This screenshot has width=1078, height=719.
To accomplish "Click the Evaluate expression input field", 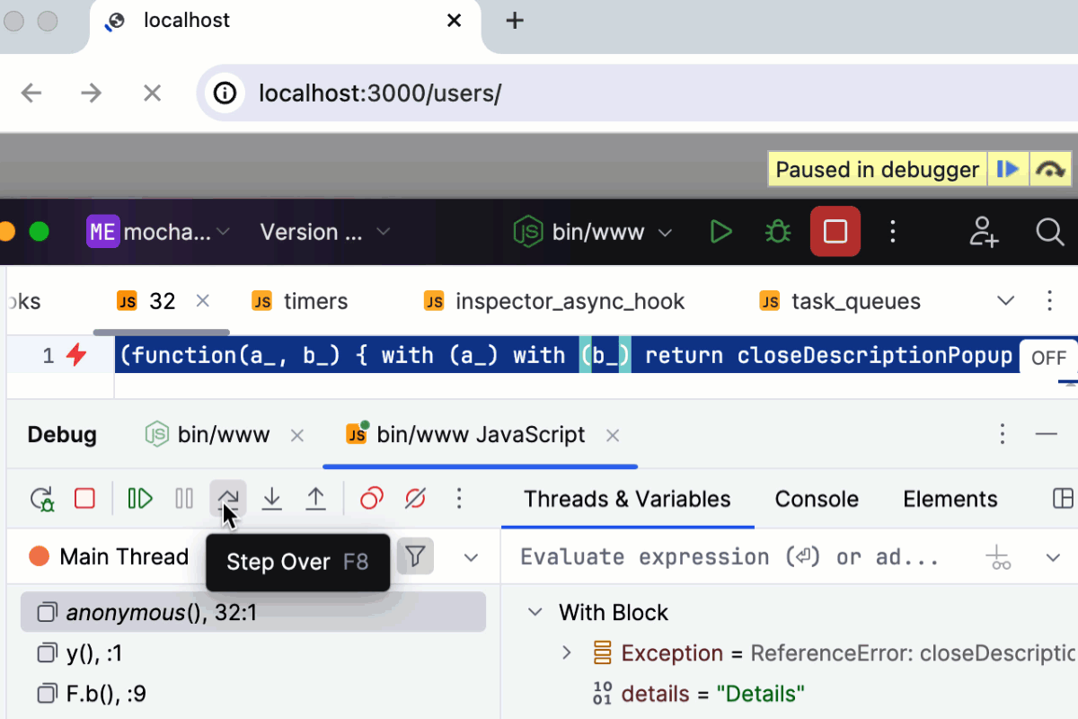I will coord(728,557).
